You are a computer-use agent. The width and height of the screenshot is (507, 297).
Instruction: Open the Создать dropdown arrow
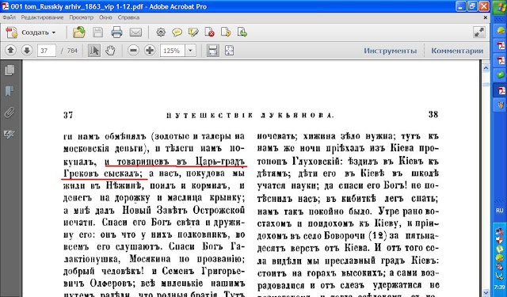click(54, 32)
